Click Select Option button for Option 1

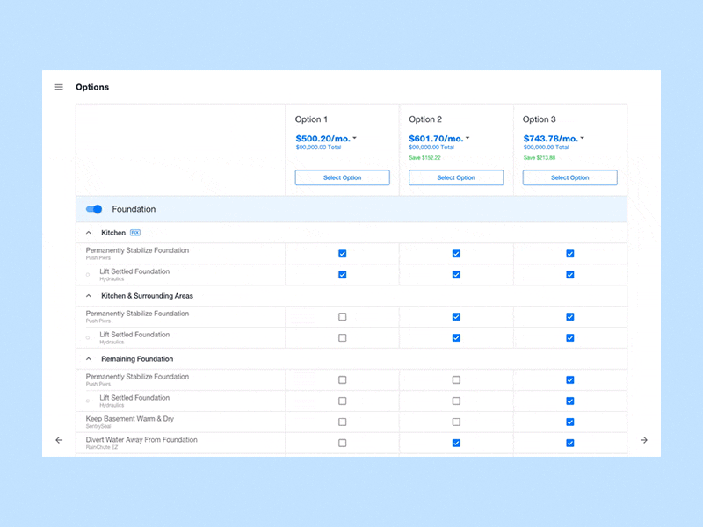342,177
